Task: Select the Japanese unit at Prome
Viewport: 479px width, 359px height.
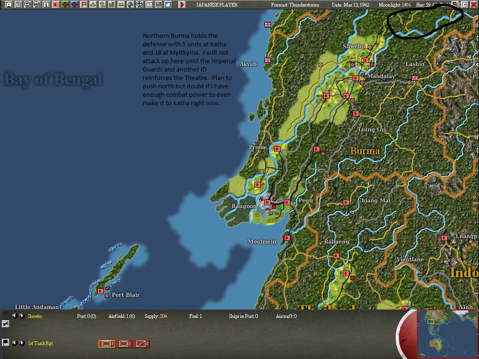Action: (x=277, y=149)
